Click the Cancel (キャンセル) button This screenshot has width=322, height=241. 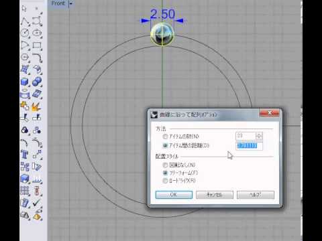215,195
